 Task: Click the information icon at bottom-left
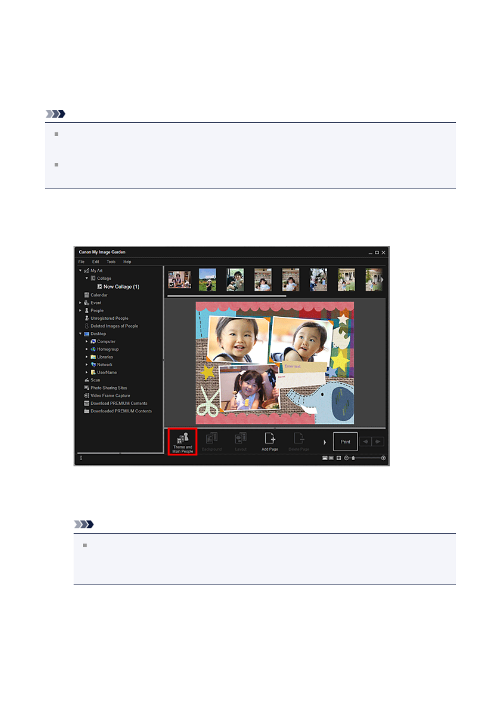tap(81, 458)
